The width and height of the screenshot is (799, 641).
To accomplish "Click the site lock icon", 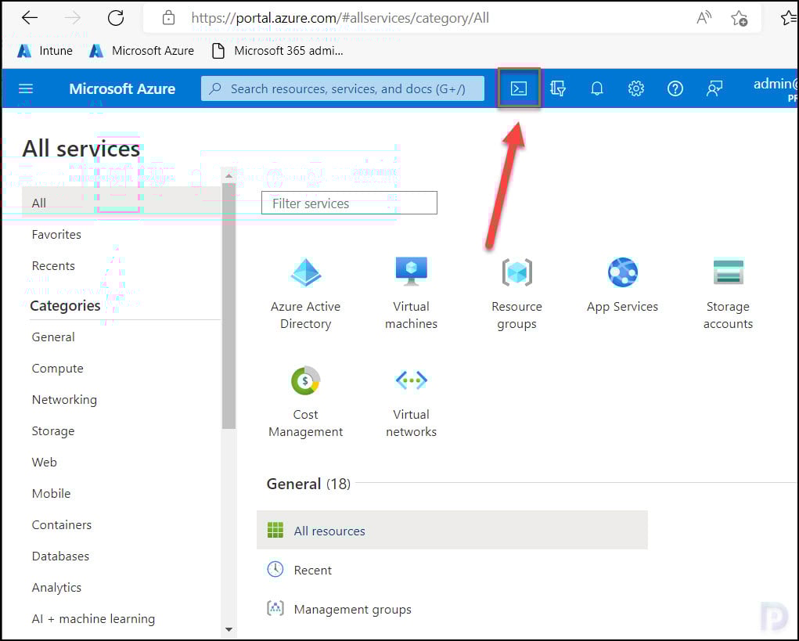I will [x=168, y=18].
